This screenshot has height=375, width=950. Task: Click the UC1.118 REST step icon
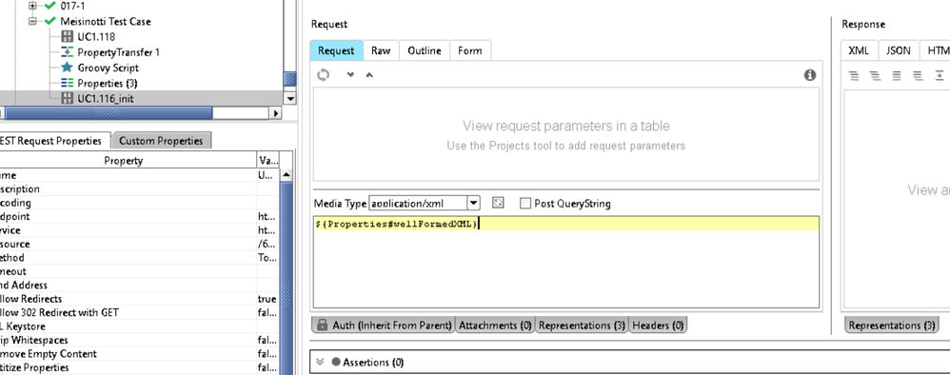tap(68, 37)
